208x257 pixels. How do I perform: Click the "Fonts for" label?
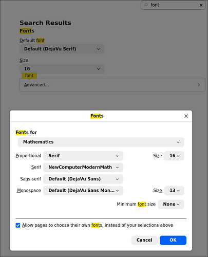(x=26, y=133)
